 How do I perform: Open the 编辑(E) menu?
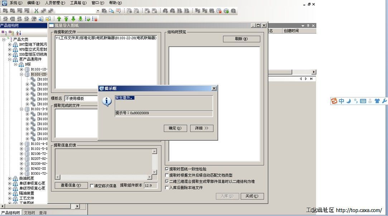click(33, 3)
